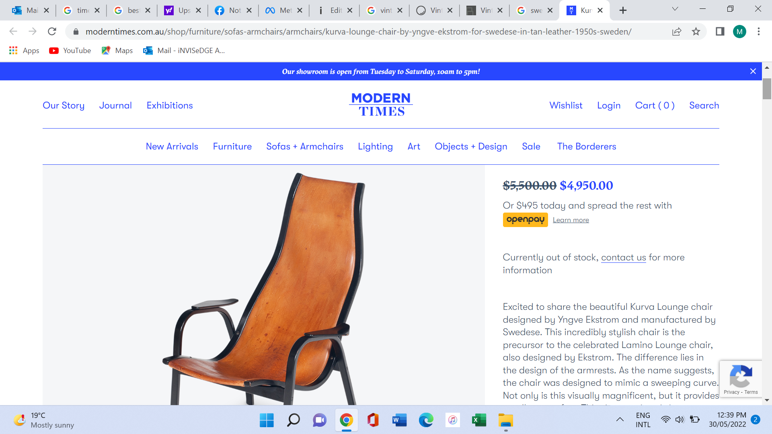Dismiss the blue showroom hours banner
The height and width of the screenshot is (434, 772).
(753, 71)
